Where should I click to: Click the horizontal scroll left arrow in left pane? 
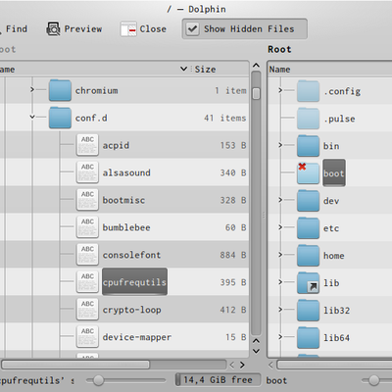click(231, 365)
